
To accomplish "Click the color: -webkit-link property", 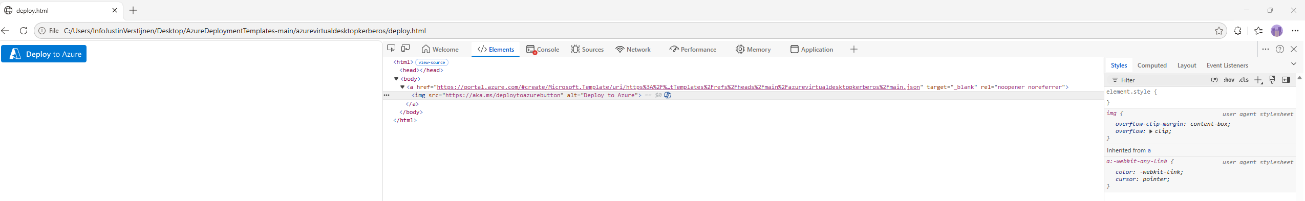I will (x=1149, y=172).
